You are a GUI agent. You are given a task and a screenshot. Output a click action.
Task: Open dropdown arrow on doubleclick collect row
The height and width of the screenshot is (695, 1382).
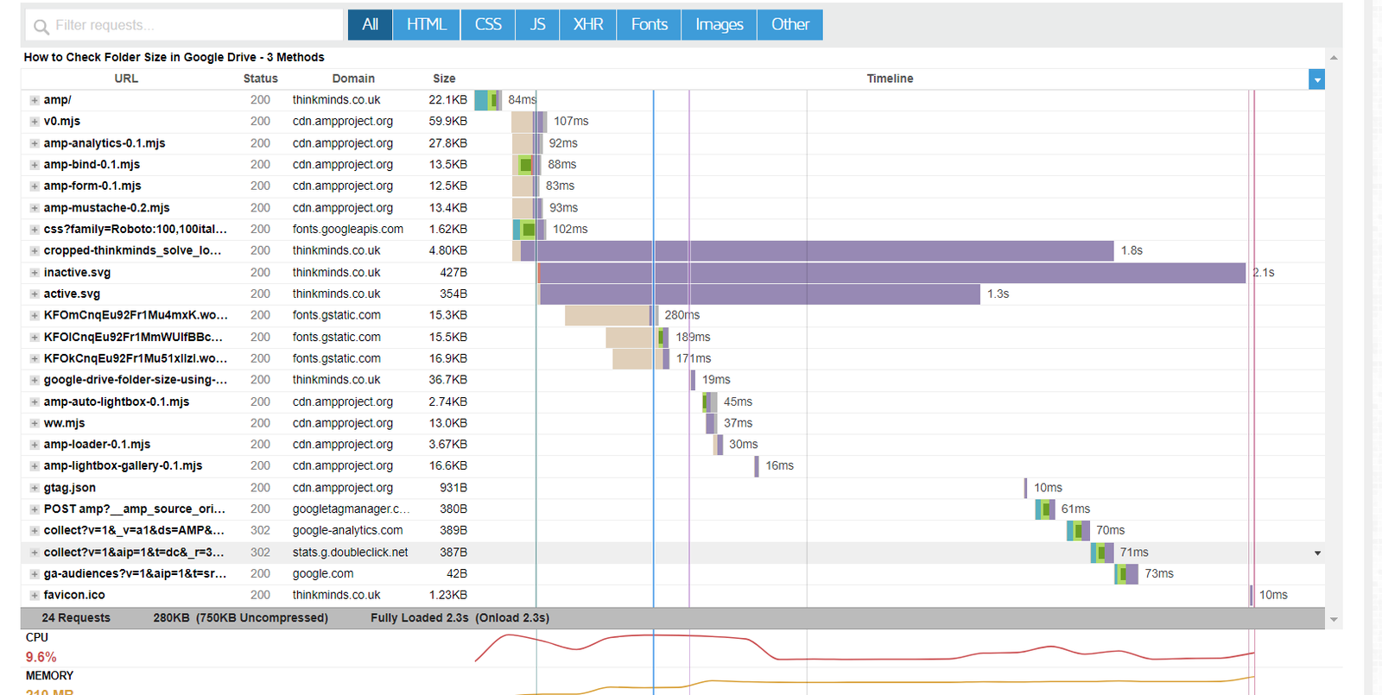(x=1317, y=553)
